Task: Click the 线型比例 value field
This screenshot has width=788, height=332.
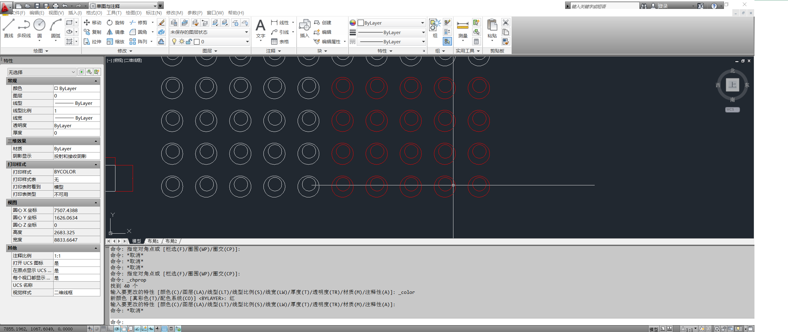Action: coord(77,111)
